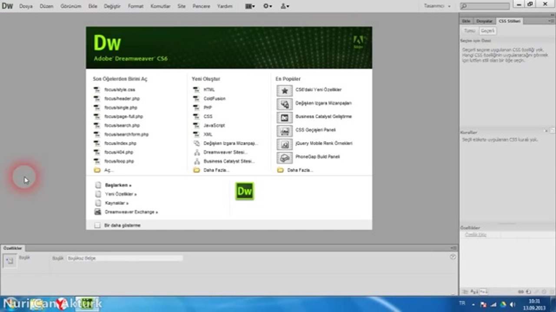This screenshot has width=556, height=312.
Task: Click the JavaScript file icon
Action: [x=196, y=125]
